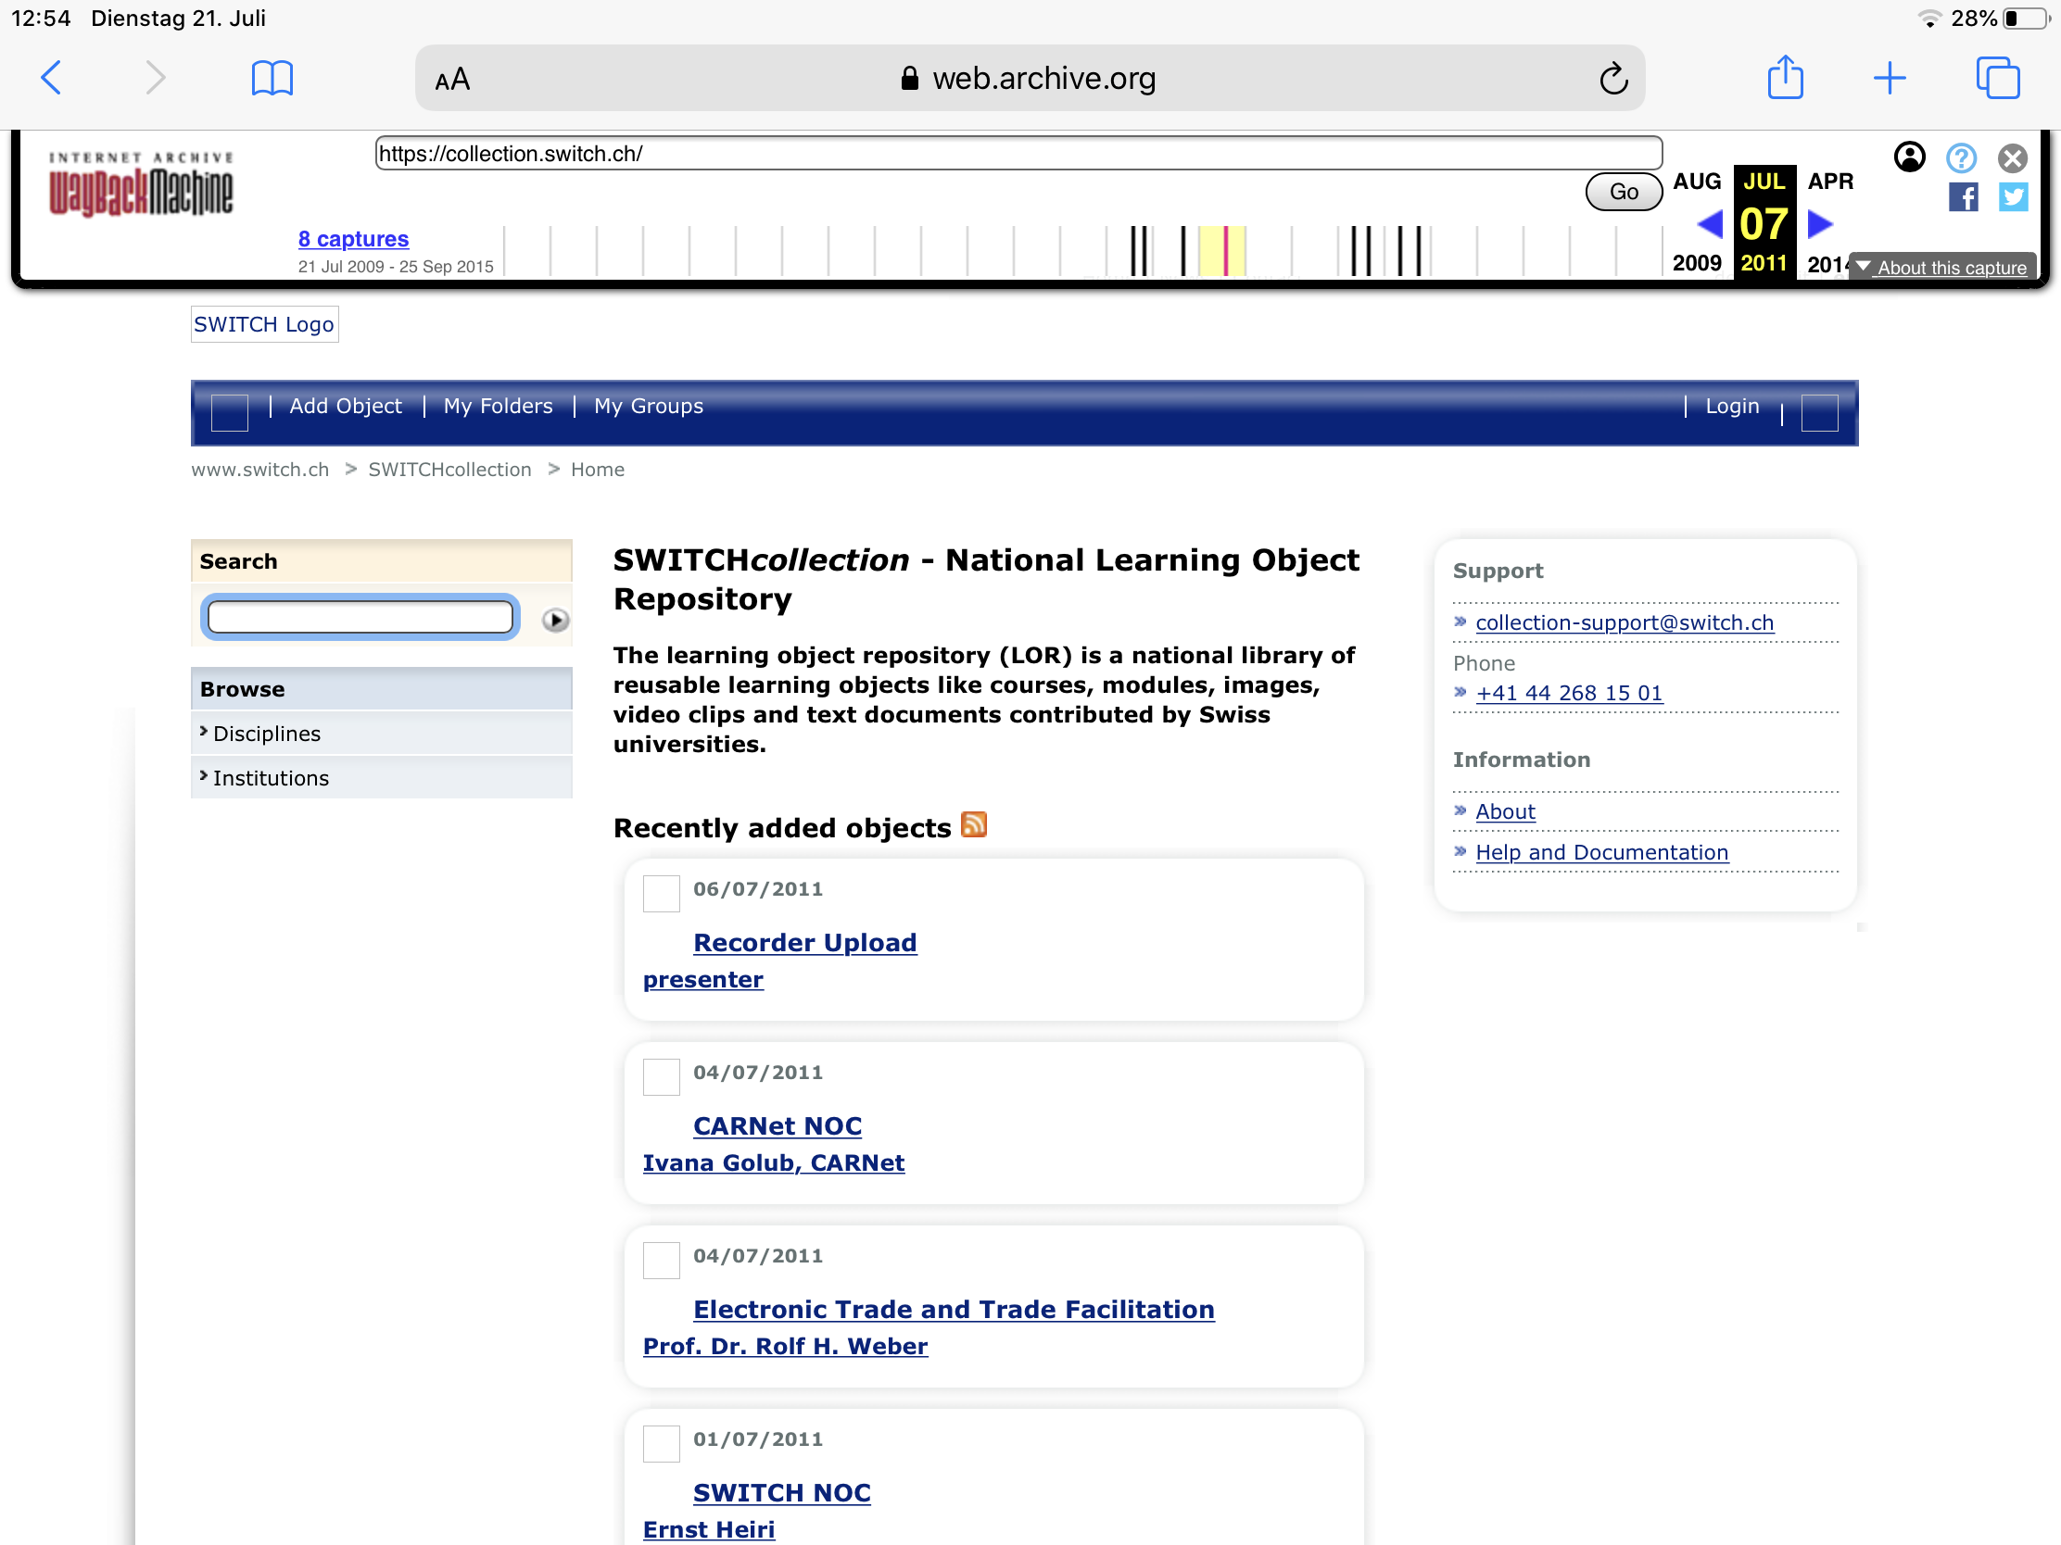Email collection-support@switch.ch
Image resolution: width=2061 pixels, height=1545 pixels.
coord(1624,623)
